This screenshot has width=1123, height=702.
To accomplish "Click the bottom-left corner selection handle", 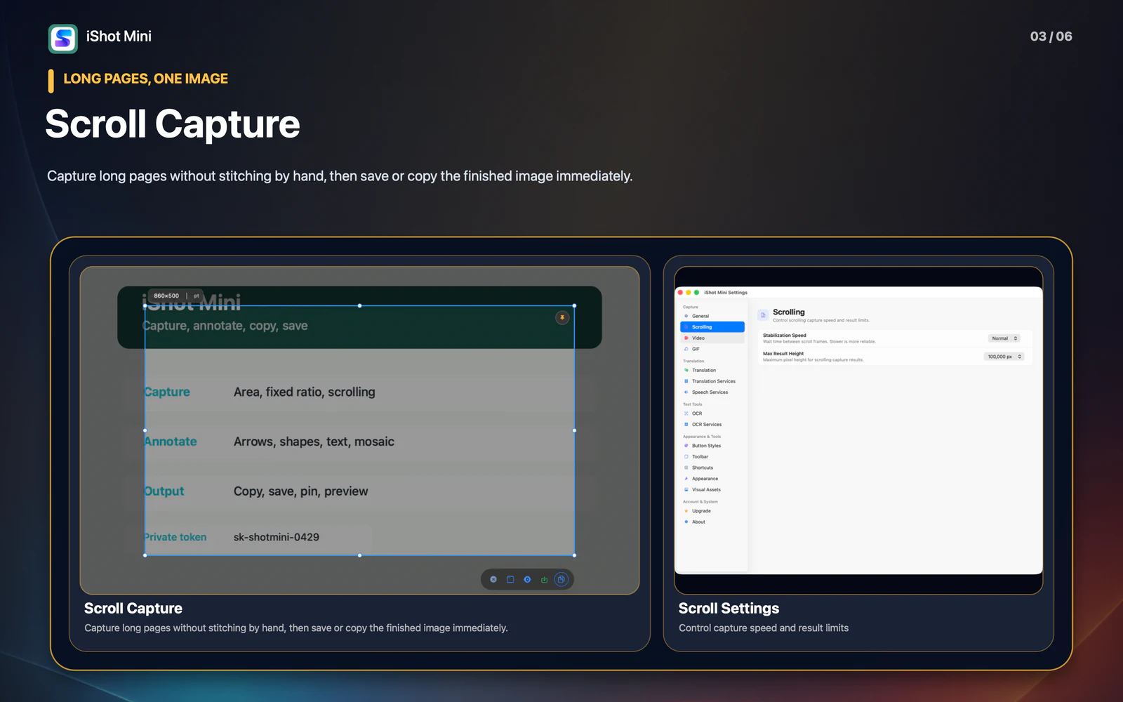I will click(x=145, y=555).
